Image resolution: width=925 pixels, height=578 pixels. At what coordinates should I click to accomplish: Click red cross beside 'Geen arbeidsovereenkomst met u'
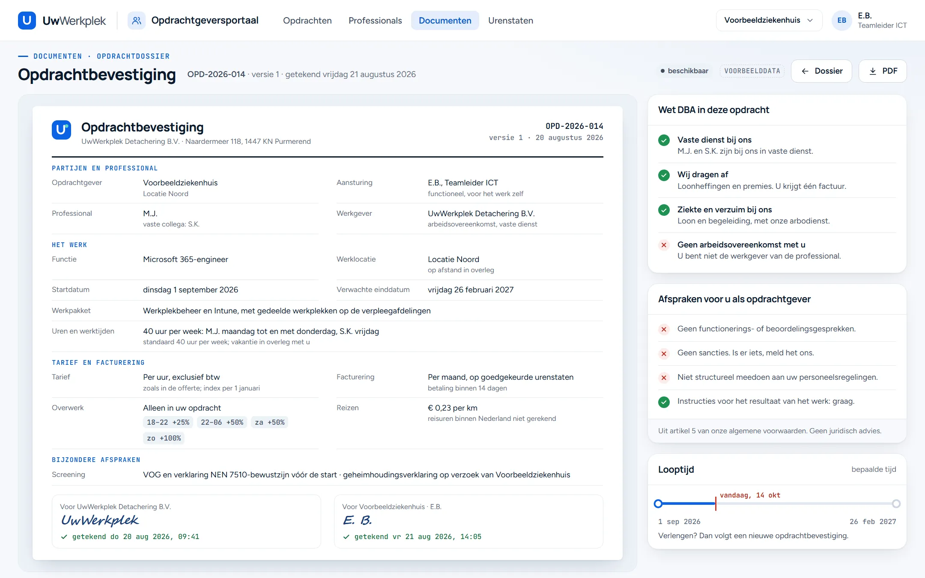[664, 245]
